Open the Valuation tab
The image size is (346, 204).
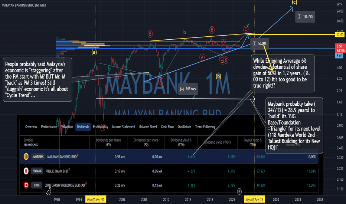tap(67, 127)
